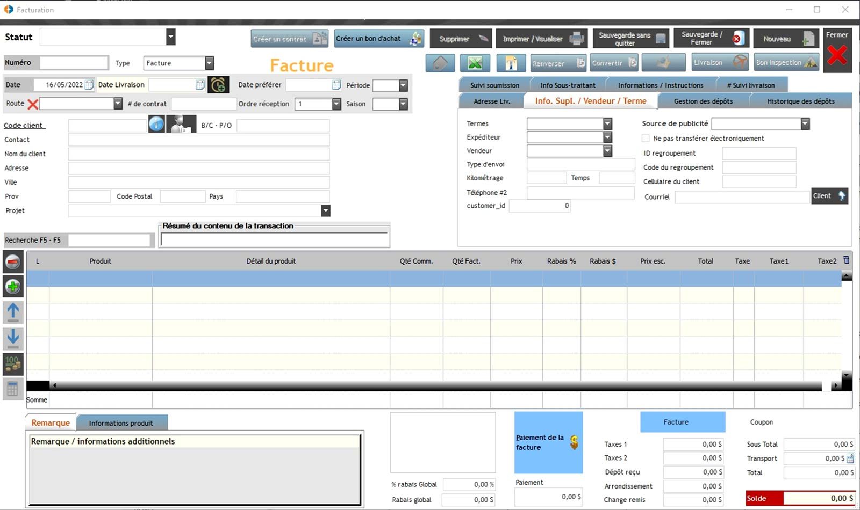Image resolution: width=860 pixels, height=510 pixels.
Task: Click the red minus remove-line icon
Action: (x=13, y=261)
